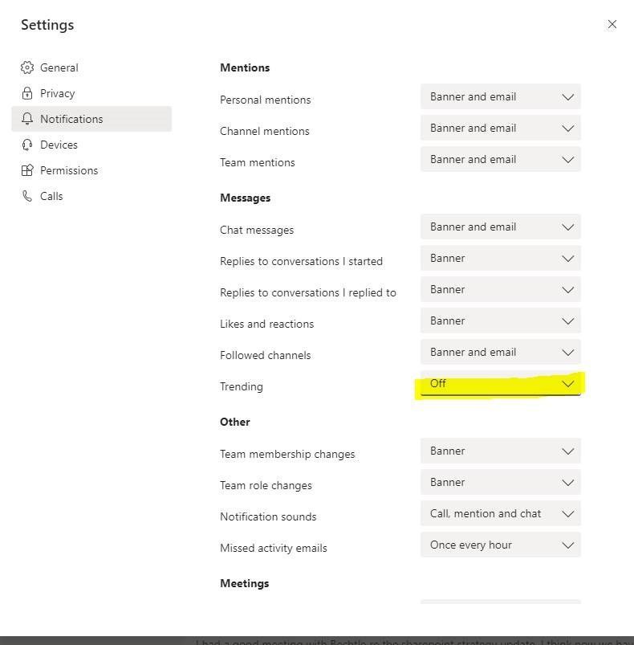
Task: Click the Missed activity emails label
Action: tap(273, 548)
